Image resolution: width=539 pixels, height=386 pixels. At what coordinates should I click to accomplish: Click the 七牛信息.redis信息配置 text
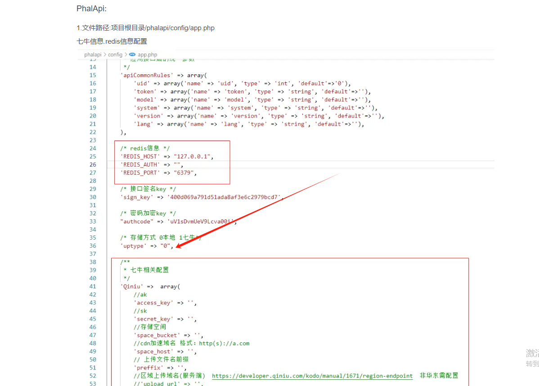tap(112, 41)
